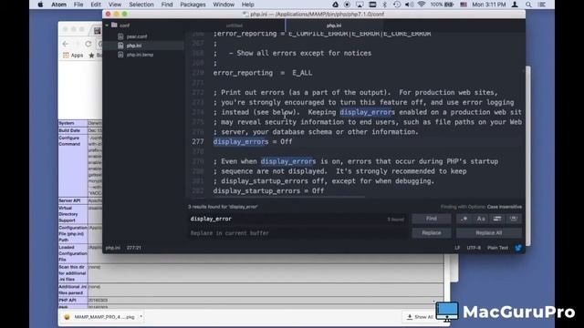584x328 pixels.
Task: Click the Google Drive menu bar icon
Action: [x=335, y=5]
